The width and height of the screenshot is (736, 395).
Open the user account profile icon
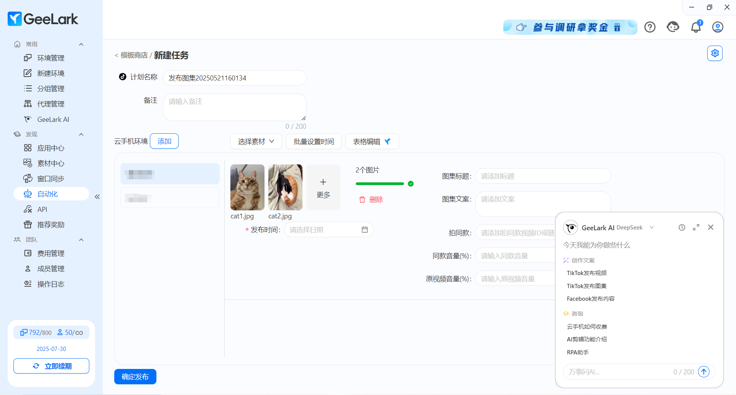click(718, 27)
